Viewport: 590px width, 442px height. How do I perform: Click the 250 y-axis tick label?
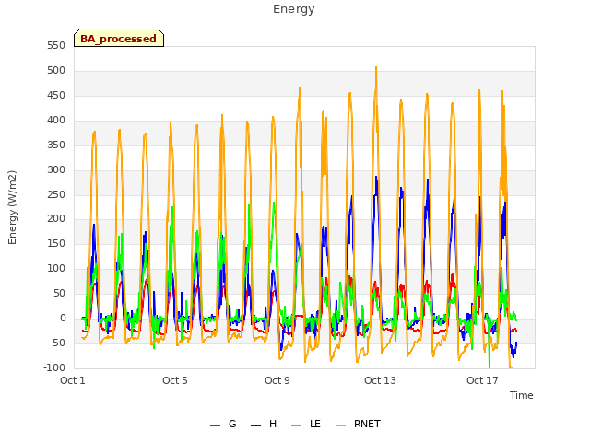click(x=56, y=194)
